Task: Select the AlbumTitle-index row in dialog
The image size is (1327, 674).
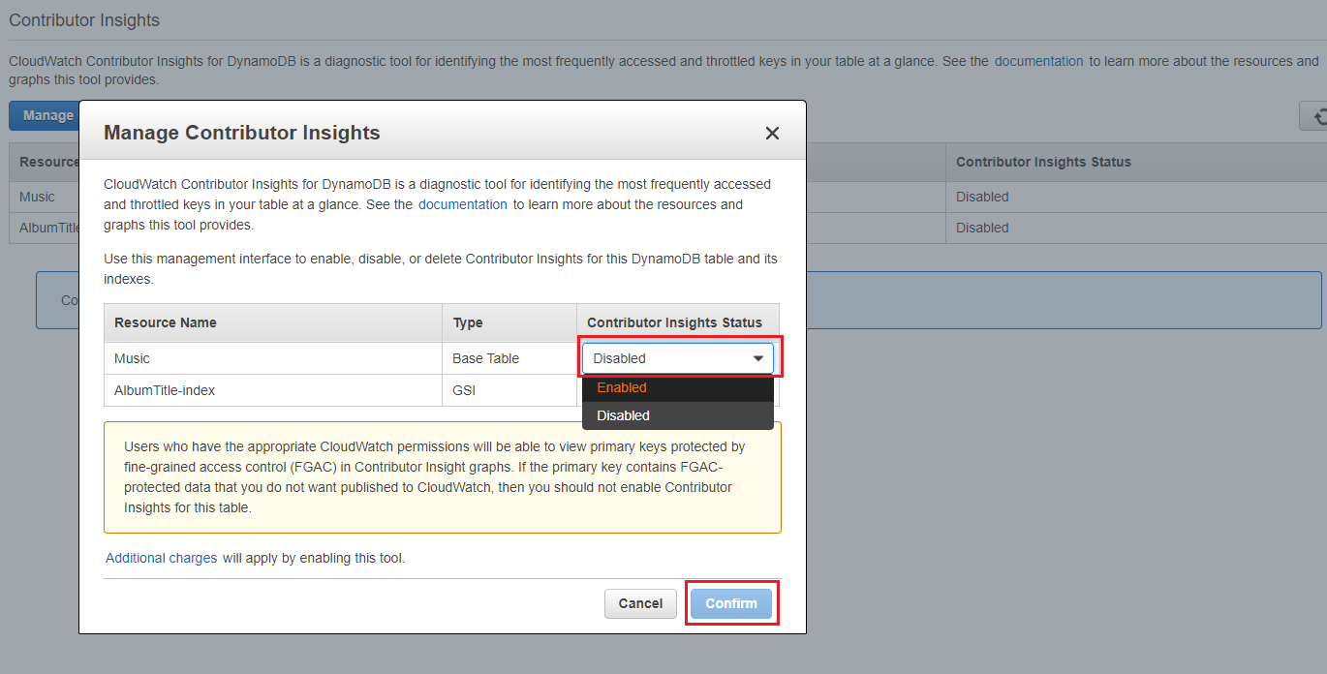Action: [x=165, y=390]
